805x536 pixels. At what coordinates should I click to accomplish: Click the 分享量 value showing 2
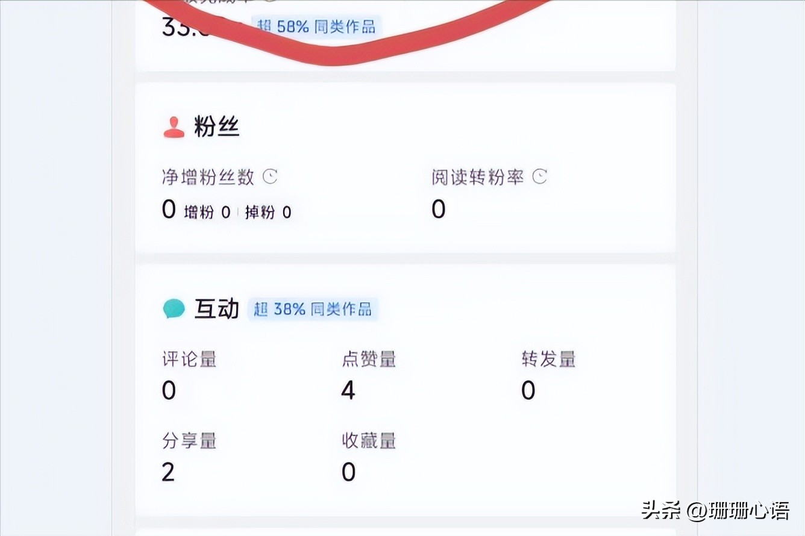(169, 472)
